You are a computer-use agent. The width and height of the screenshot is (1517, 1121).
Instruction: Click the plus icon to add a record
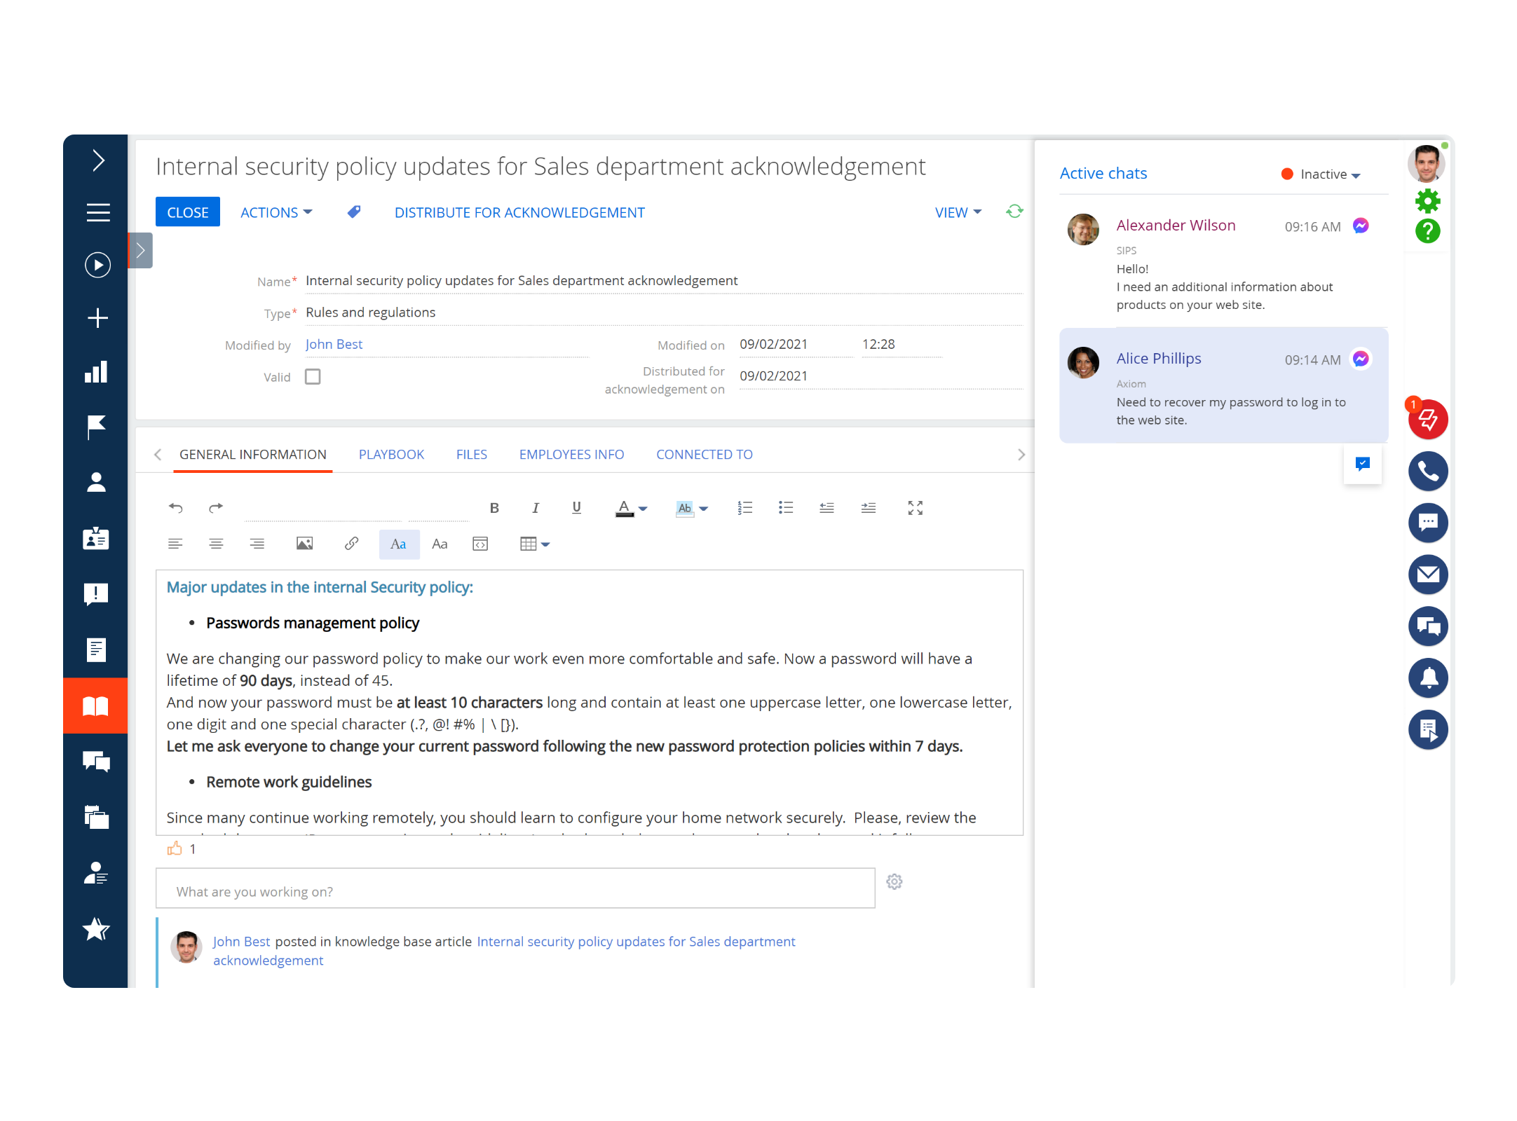97,317
